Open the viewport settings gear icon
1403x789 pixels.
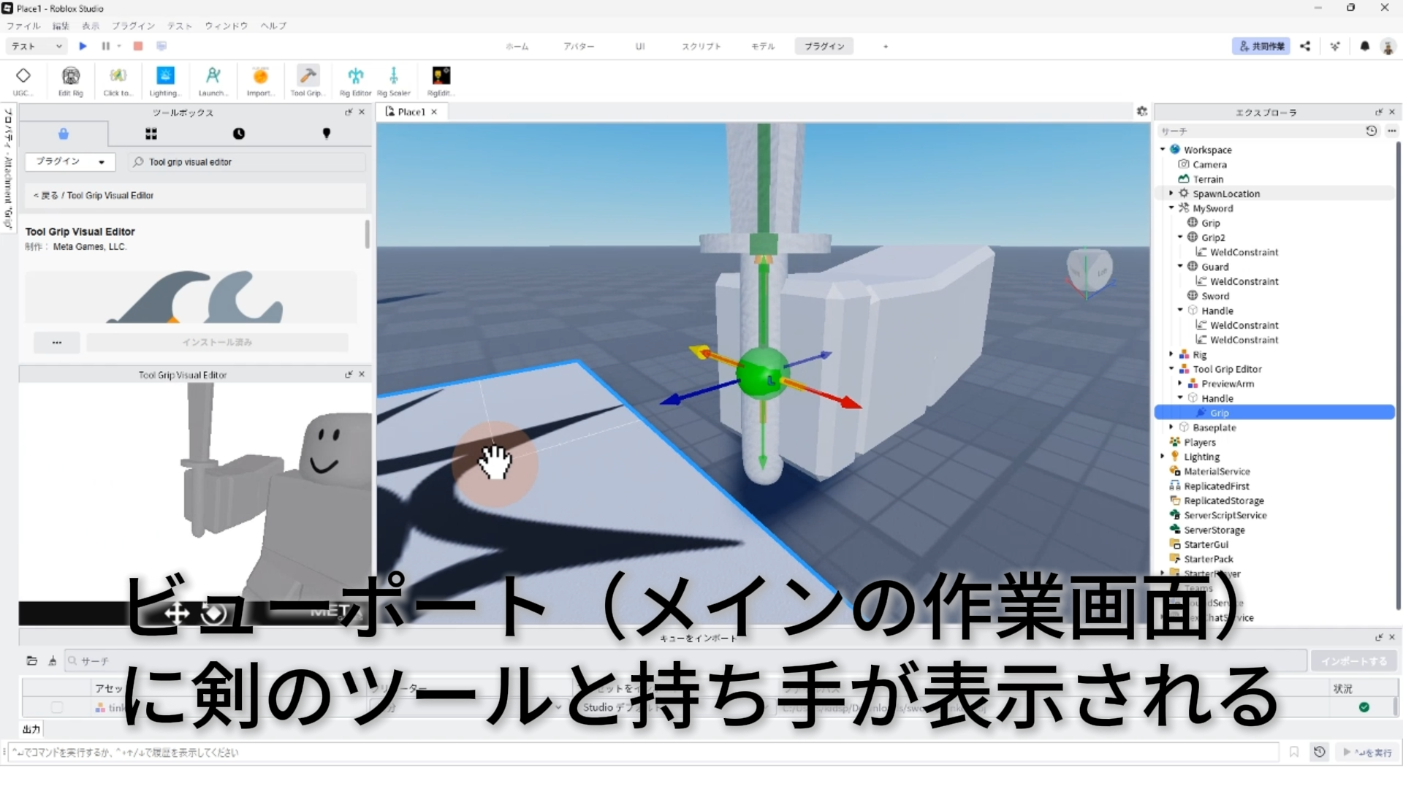tap(1141, 112)
